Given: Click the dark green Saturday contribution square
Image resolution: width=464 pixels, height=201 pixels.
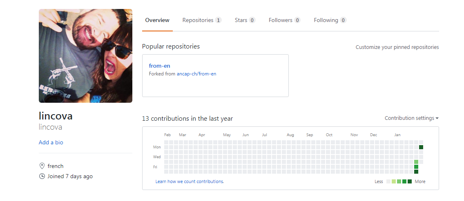Looking at the screenshot, I should click(416, 172).
